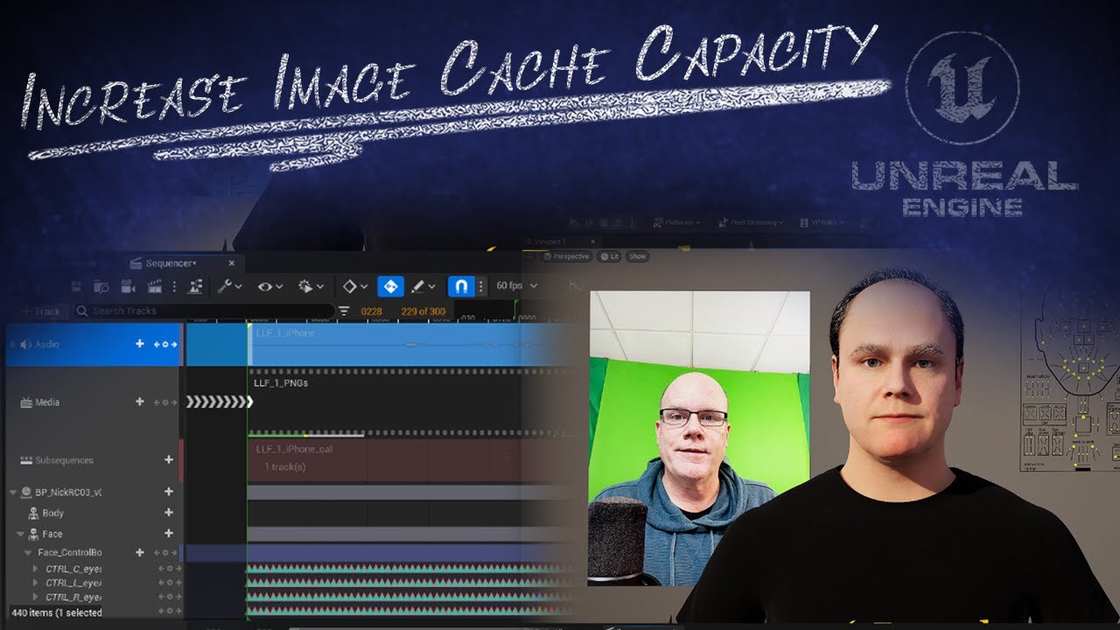1120x630 pixels.
Task: Open the eye view options dropdown
Action: 269,286
